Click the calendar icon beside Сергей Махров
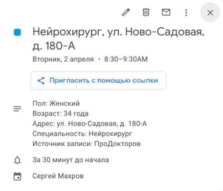Viewport: 223px width, 191px height. click(x=17, y=176)
